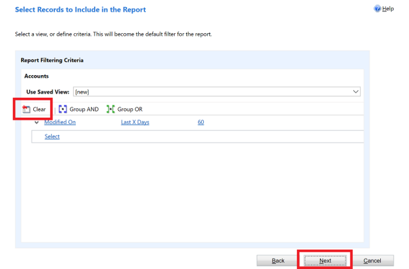Change the Last X Days operator

135,122
